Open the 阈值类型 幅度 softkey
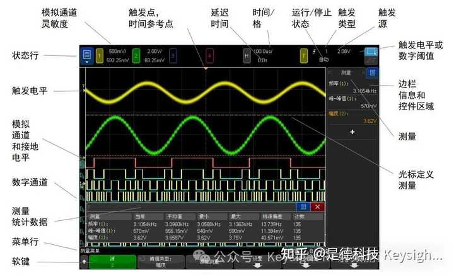The width and height of the screenshot is (454, 275). point(161,262)
